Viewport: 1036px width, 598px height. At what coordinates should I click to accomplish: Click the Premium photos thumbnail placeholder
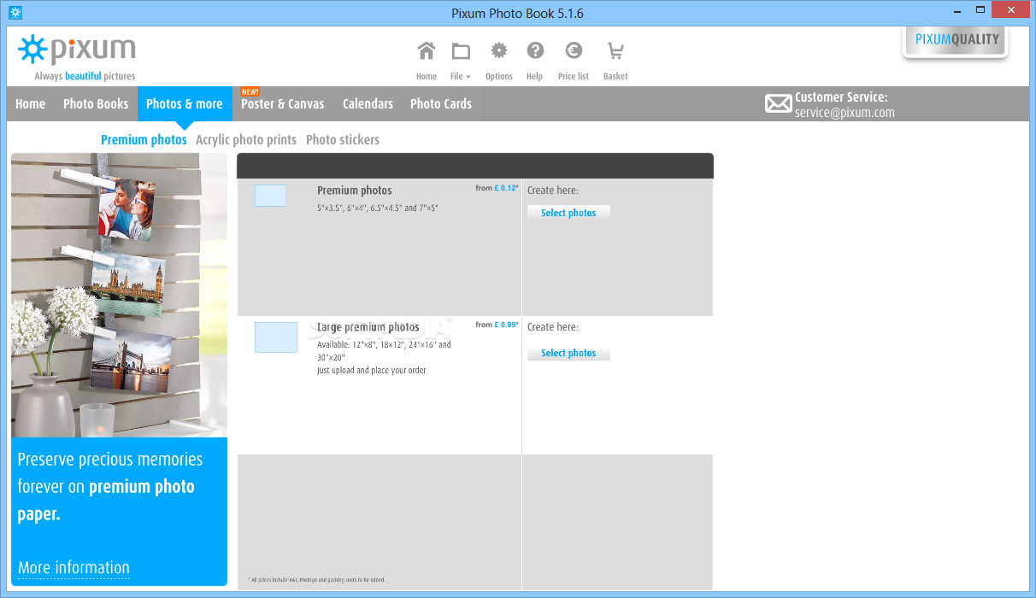tap(270, 196)
